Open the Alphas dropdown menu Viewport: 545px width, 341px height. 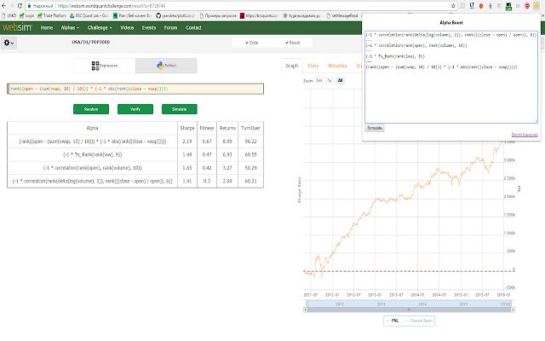(70, 27)
